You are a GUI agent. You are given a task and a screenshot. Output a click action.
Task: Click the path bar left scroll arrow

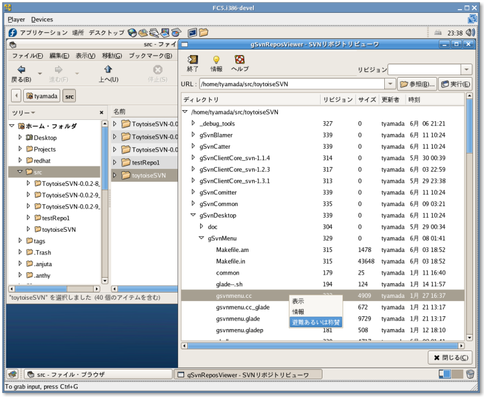[16, 96]
